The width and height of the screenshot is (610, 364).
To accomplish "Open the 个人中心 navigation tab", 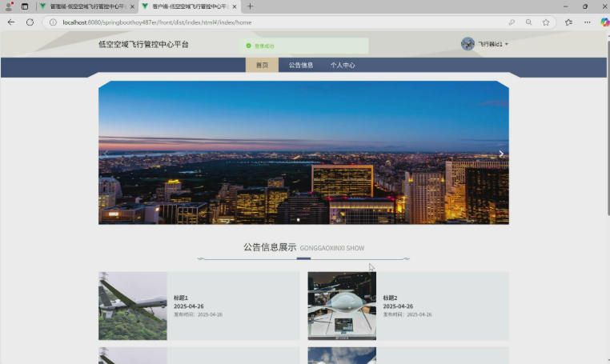I will [x=343, y=65].
